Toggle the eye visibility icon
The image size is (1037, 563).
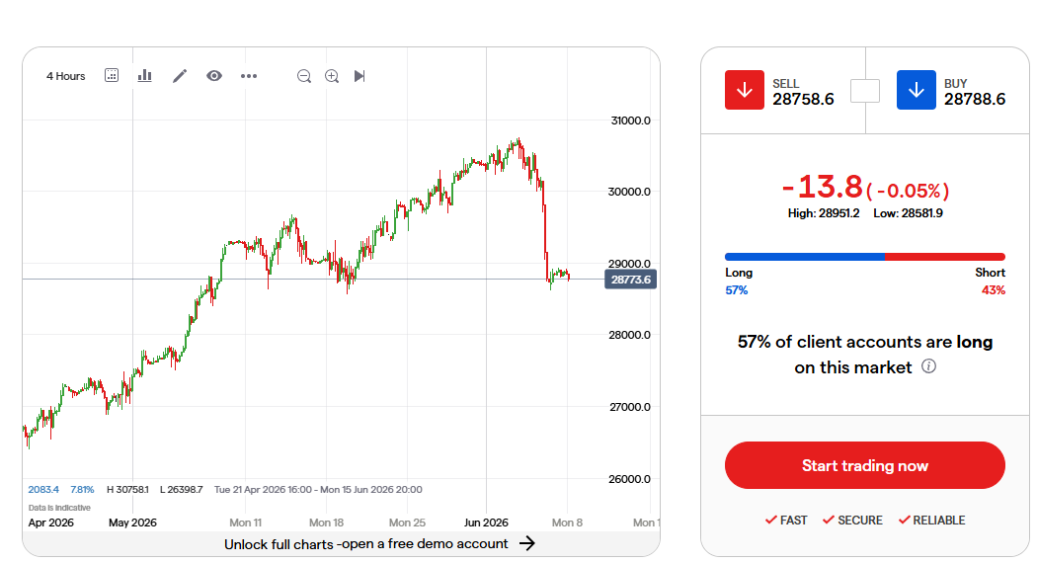[214, 75]
